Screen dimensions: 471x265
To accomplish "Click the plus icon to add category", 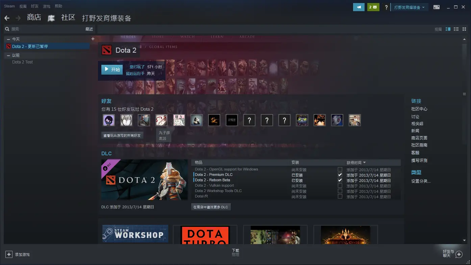I will pyautogui.click(x=93, y=39).
